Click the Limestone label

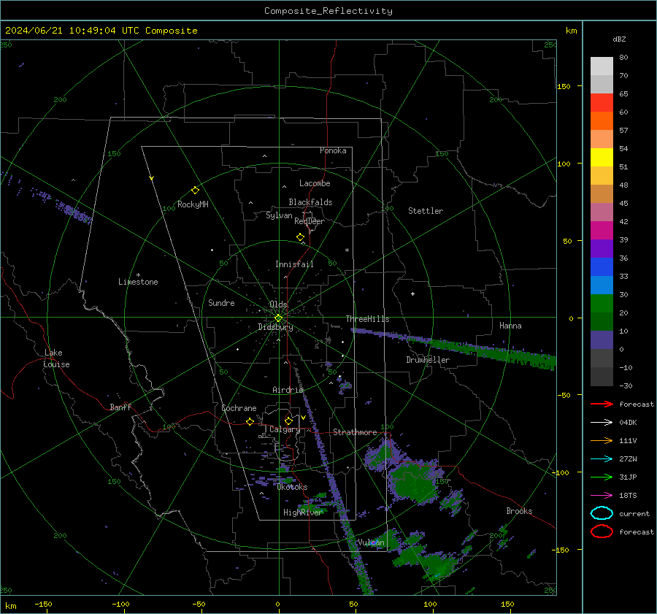coord(138,282)
